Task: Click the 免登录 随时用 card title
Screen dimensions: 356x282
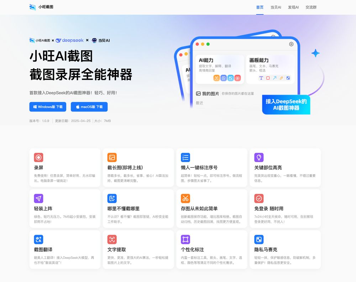Action: tap(269, 209)
